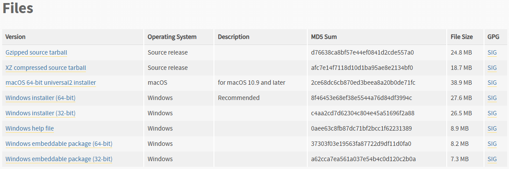This screenshot has width=509, height=169.
Task: Click SIG for Windows installer (32-bit)
Action: tap(492, 113)
